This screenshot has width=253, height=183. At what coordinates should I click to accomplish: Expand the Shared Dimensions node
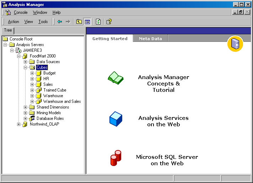point(25,107)
